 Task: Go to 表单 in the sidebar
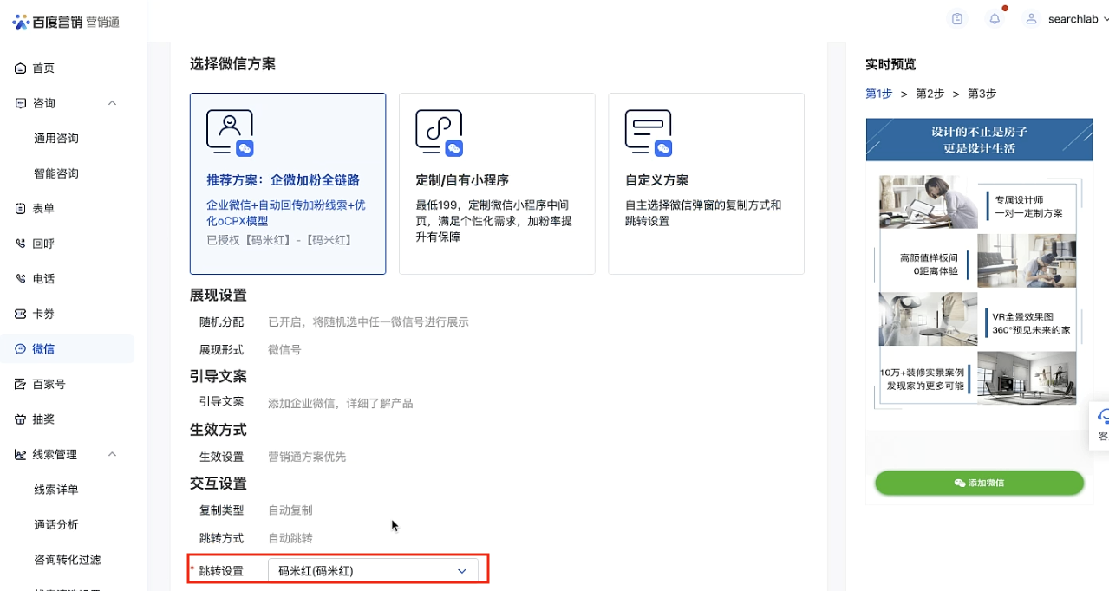[x=43, y=208]
